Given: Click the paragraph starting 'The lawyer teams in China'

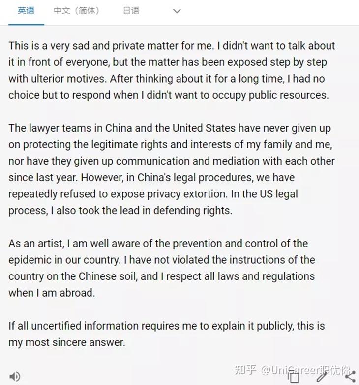Looking at the screenshot, I should pos(172,169).
